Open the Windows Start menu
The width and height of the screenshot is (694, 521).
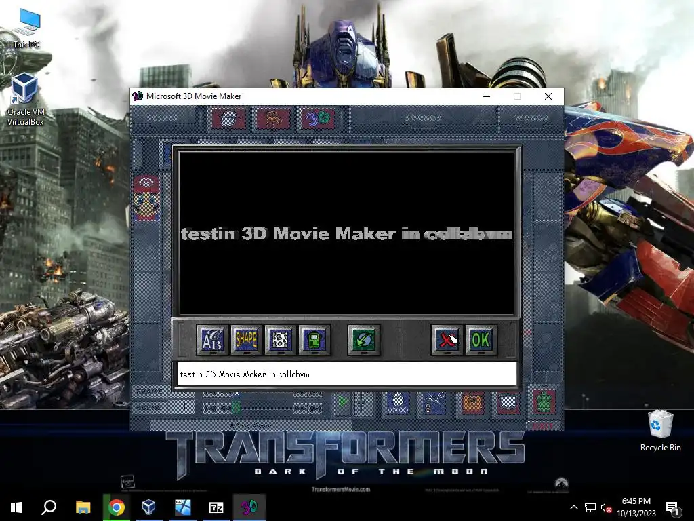click(x=16, y=507)
